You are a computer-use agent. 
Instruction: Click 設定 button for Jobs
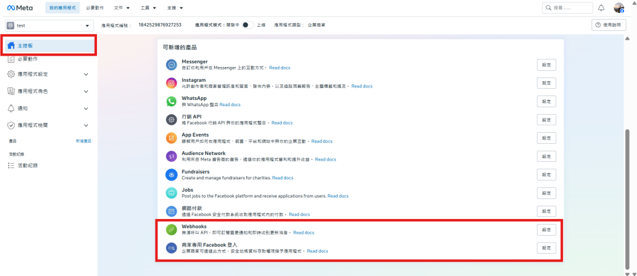(546, 193)
